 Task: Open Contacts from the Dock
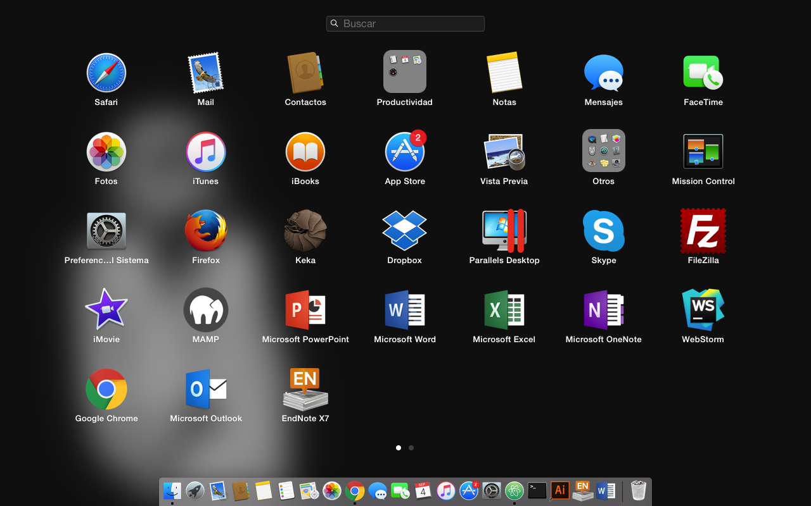[241, 491]
